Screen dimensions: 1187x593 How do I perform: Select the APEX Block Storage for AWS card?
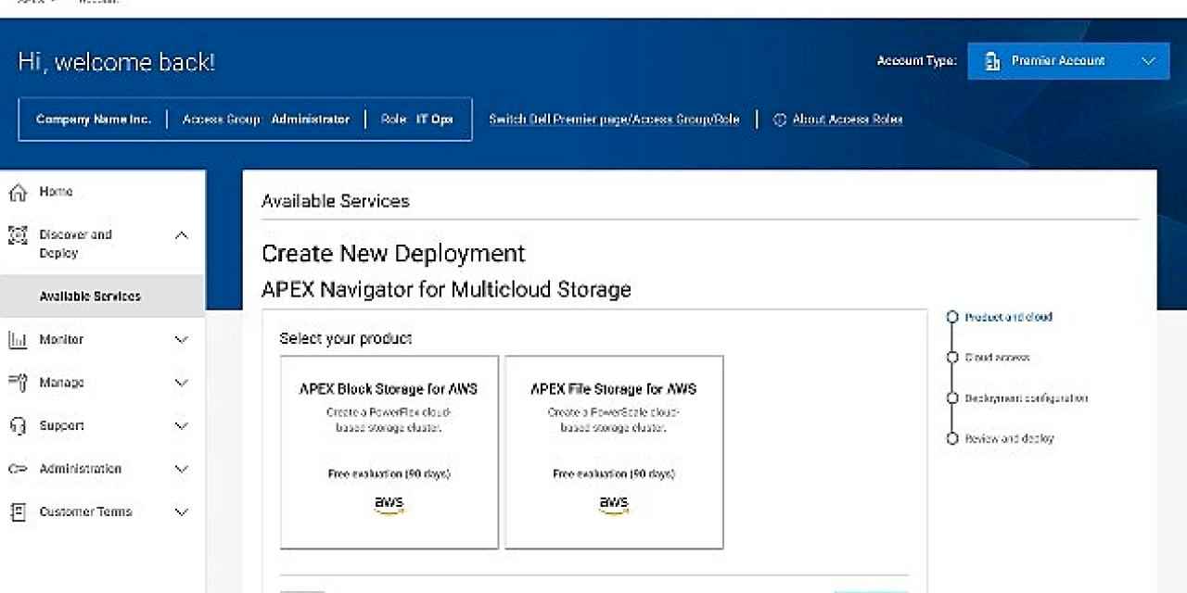point(389,452)
